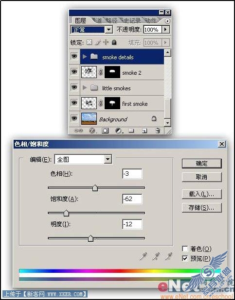Screen dimensions: 235x300
Task: Hide the smoke 2 layer
Action: [x=74, y=72]
